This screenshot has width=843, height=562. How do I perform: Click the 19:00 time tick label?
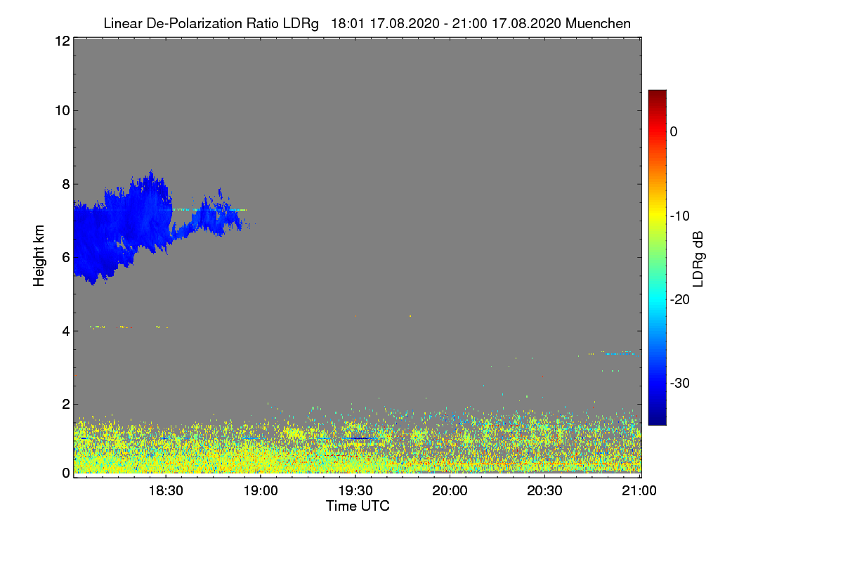260,490
